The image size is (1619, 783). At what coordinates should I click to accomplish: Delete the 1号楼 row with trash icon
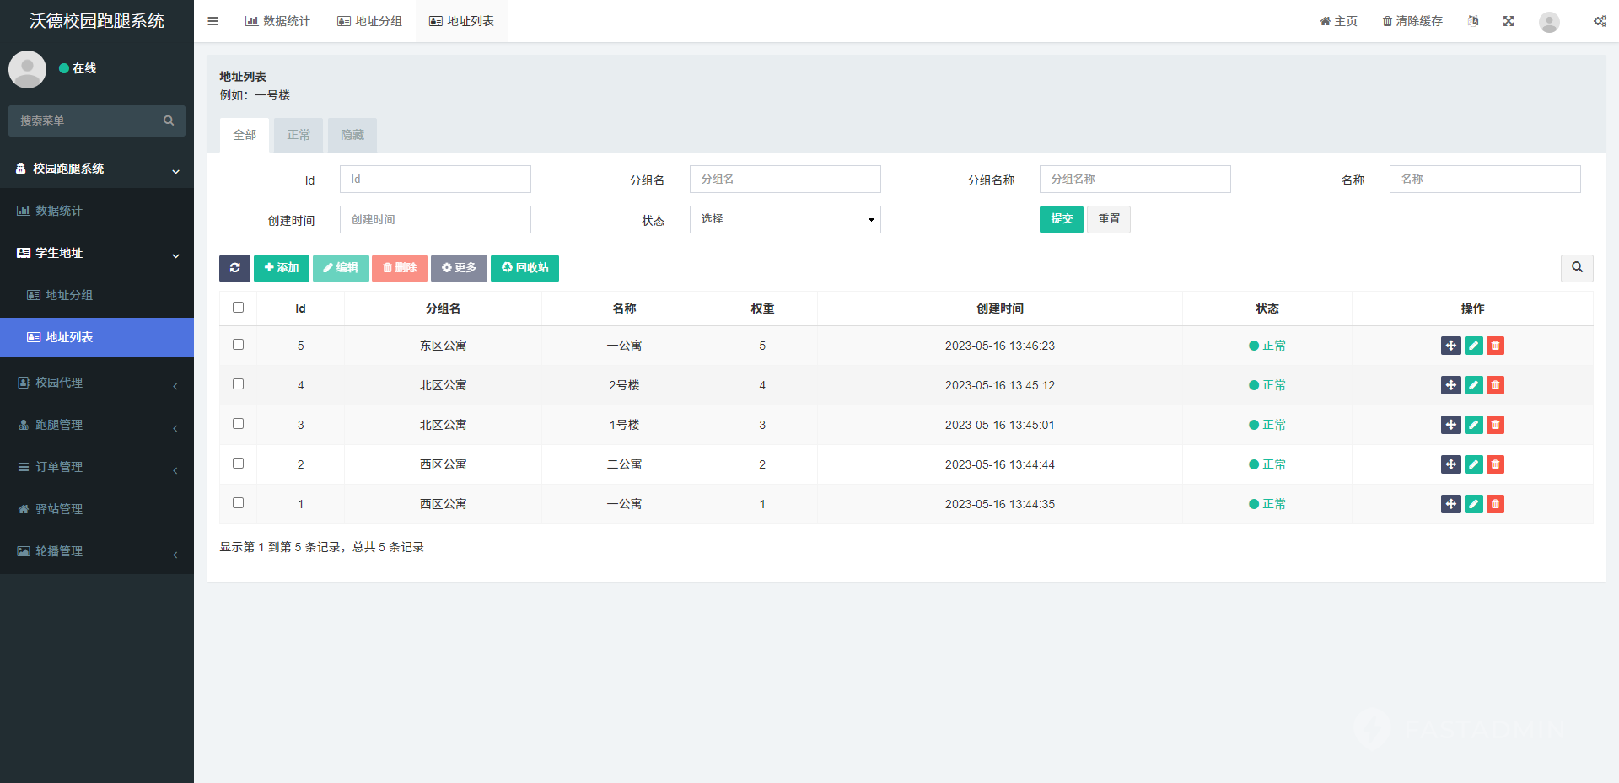coord(1495,425)
